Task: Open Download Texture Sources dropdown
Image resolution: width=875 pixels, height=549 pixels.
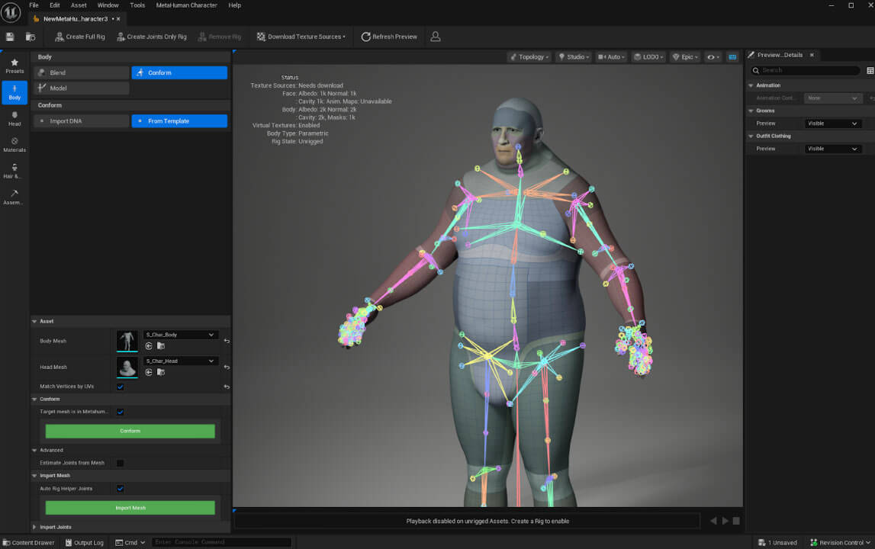Action: pyautogui.click(x=301, y=37)
